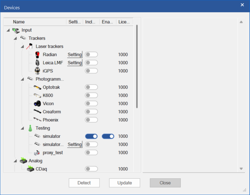The height and width of the screenshot is (195, 250).
Task: Open Setting for Leica.LMF
Action: click(75, 63)
